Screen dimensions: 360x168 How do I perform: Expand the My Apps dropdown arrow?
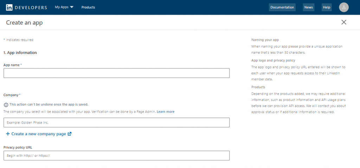tap(72, 7)
